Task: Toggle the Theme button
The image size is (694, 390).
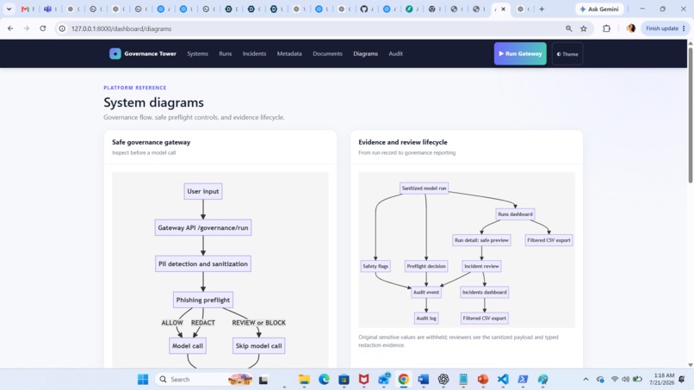Action: coord(567,54)
